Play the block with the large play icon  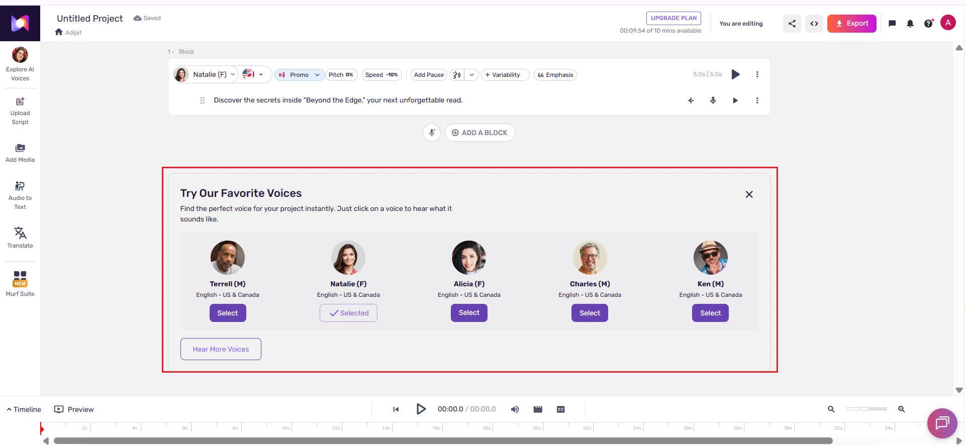click(735, 74)
